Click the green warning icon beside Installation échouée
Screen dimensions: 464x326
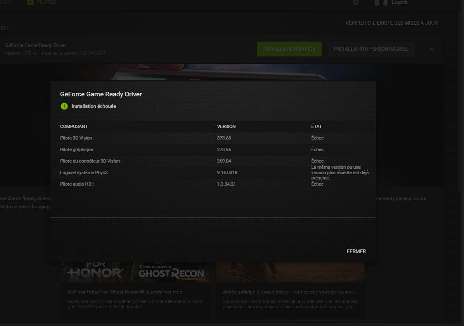click(x=64, y=106)
